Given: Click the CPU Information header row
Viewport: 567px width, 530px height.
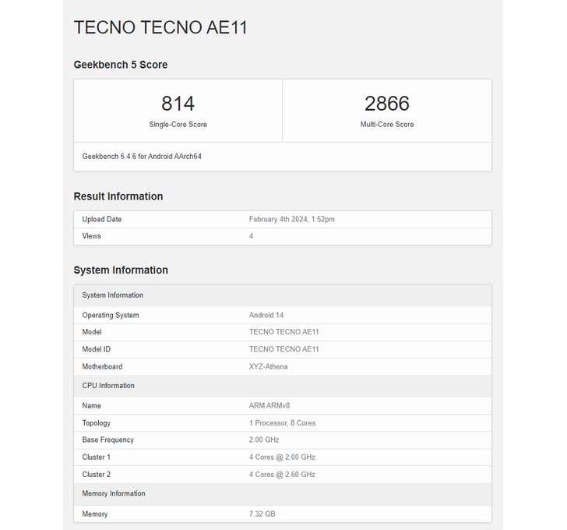Looking at the screenshot, I should (x=283, y=386).
